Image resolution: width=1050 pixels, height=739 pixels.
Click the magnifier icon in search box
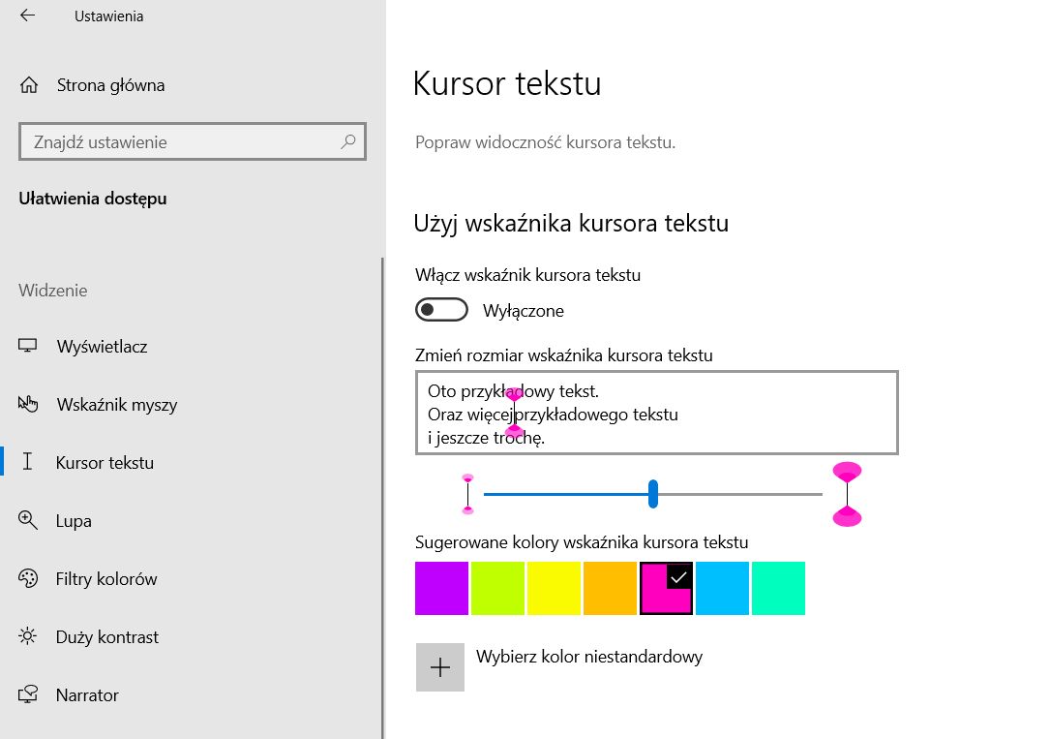click(x=348, y=141)
